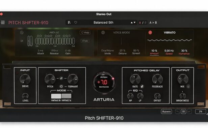Click the 0 dB Gain value

[68, 51]
